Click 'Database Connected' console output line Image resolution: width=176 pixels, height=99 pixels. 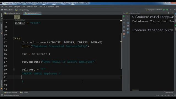pyautogui.click(x=153, y=21)
